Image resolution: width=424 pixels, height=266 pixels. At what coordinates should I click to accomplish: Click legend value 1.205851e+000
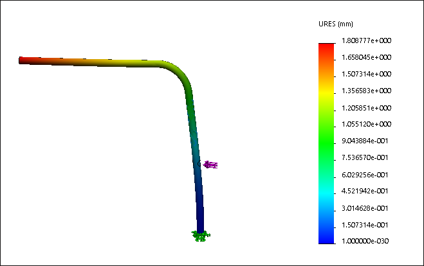[x=366, y=108]
